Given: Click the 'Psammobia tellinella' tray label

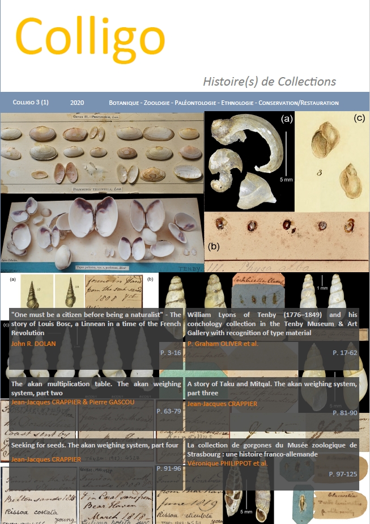Looking at the screenshot, I should pos(98,189).
